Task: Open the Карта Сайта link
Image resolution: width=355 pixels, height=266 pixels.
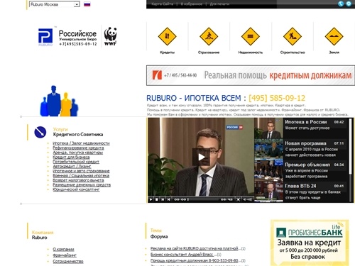Action: coord(162,4)
